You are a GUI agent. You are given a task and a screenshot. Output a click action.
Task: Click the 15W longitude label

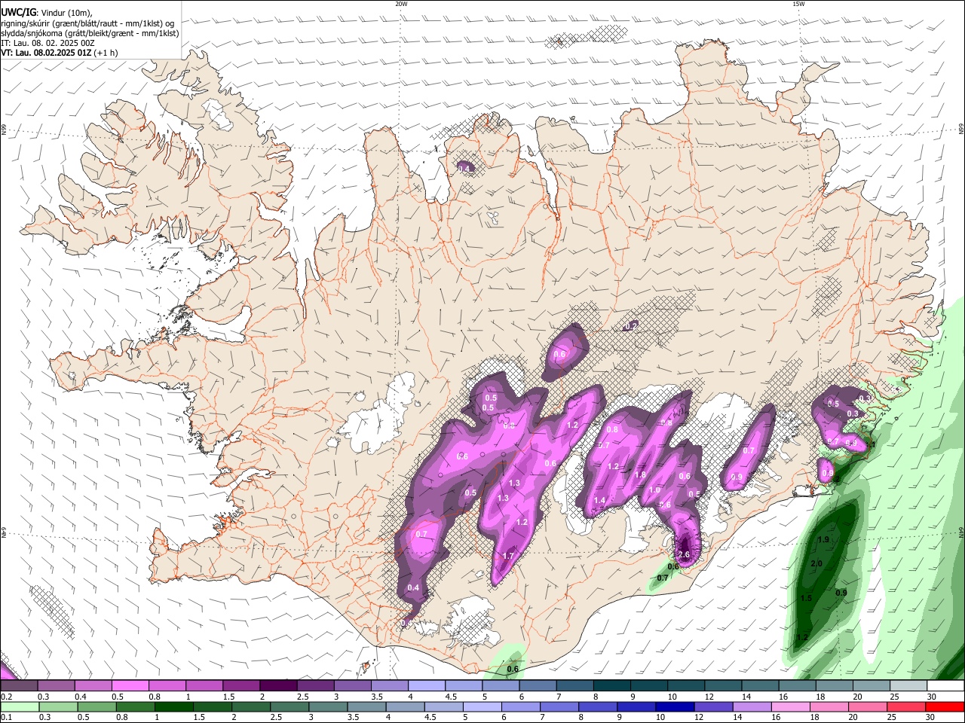798,4
